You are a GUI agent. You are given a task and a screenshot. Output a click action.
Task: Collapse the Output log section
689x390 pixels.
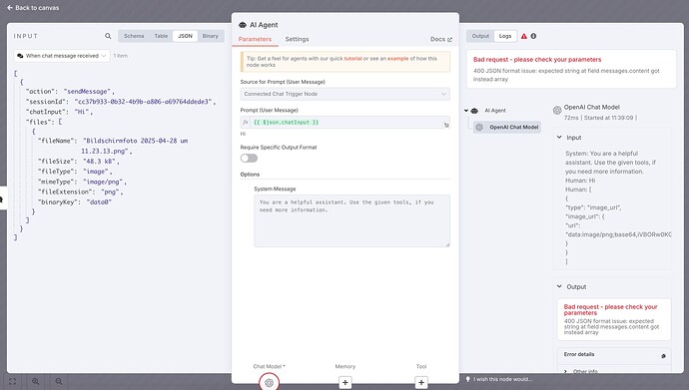(x=559, y=286)
